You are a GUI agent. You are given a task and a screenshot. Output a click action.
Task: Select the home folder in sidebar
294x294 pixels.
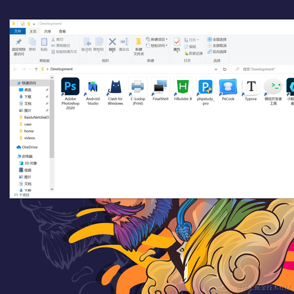[27, 131]
